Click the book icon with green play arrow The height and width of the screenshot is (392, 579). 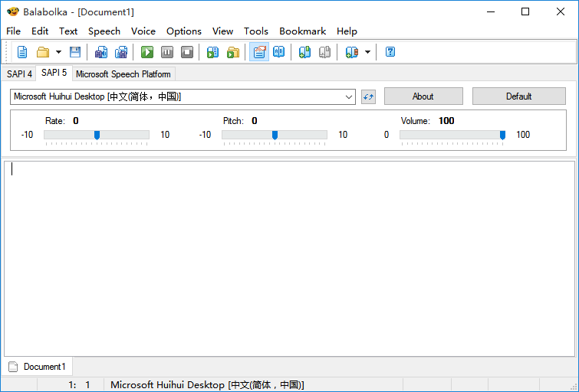point(212,52)
